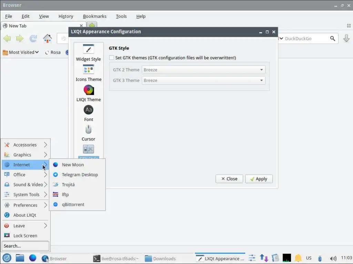This screenshot has height=264, width=353.
Task: Close the New Tab browser tab
Action: 81,25
